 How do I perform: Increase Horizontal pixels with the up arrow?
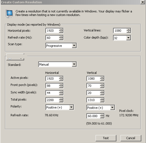(x=61, y=29)
